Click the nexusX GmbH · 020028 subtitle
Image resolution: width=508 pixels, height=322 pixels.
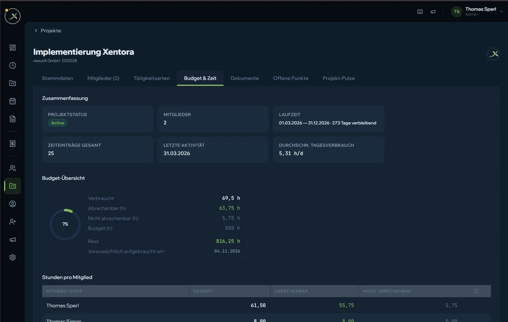[55, 61]
